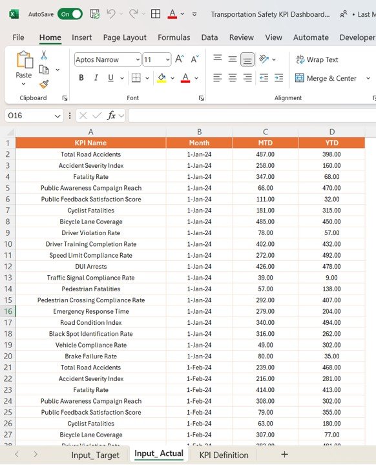Open the share/collaboration people icon
Screen dimensions: 376x465
tap(343, 14)
